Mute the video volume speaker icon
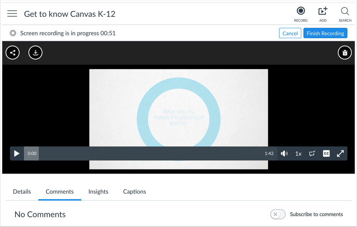Screen dimensions: 357x227 (x=284, y=153)
